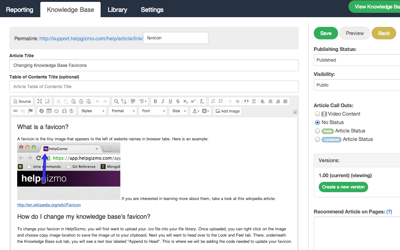Select the No Status radio button

[x=317, y=122]
